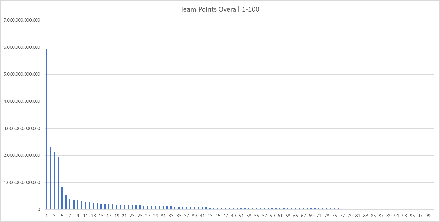This screenshot has width=440, height=222.
Task: Select the 7.000.000.000.000 axis label
Action: tap(22, 20)
